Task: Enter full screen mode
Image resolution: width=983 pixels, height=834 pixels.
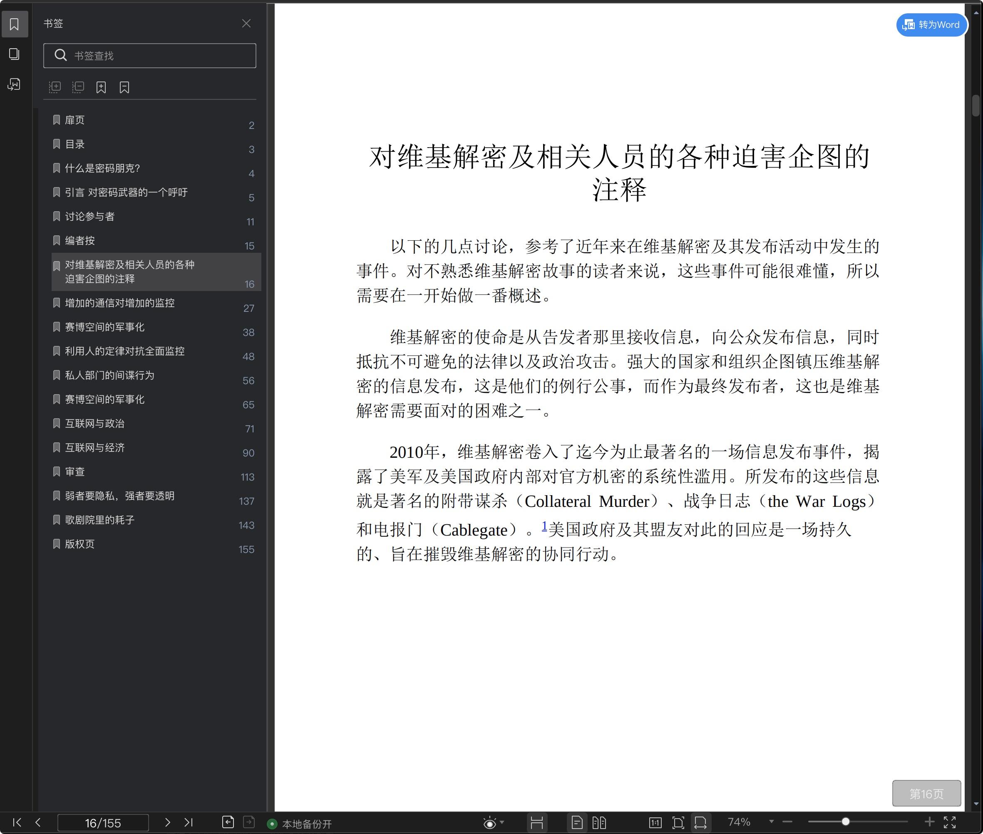Action: coord(950,822)
